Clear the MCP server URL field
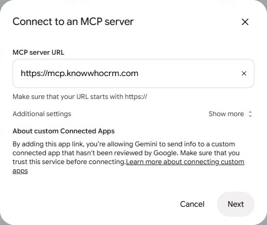This screenshot has width=267, height=225. (x=244, y=73)
